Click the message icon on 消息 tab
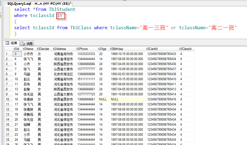 point(23,43)
